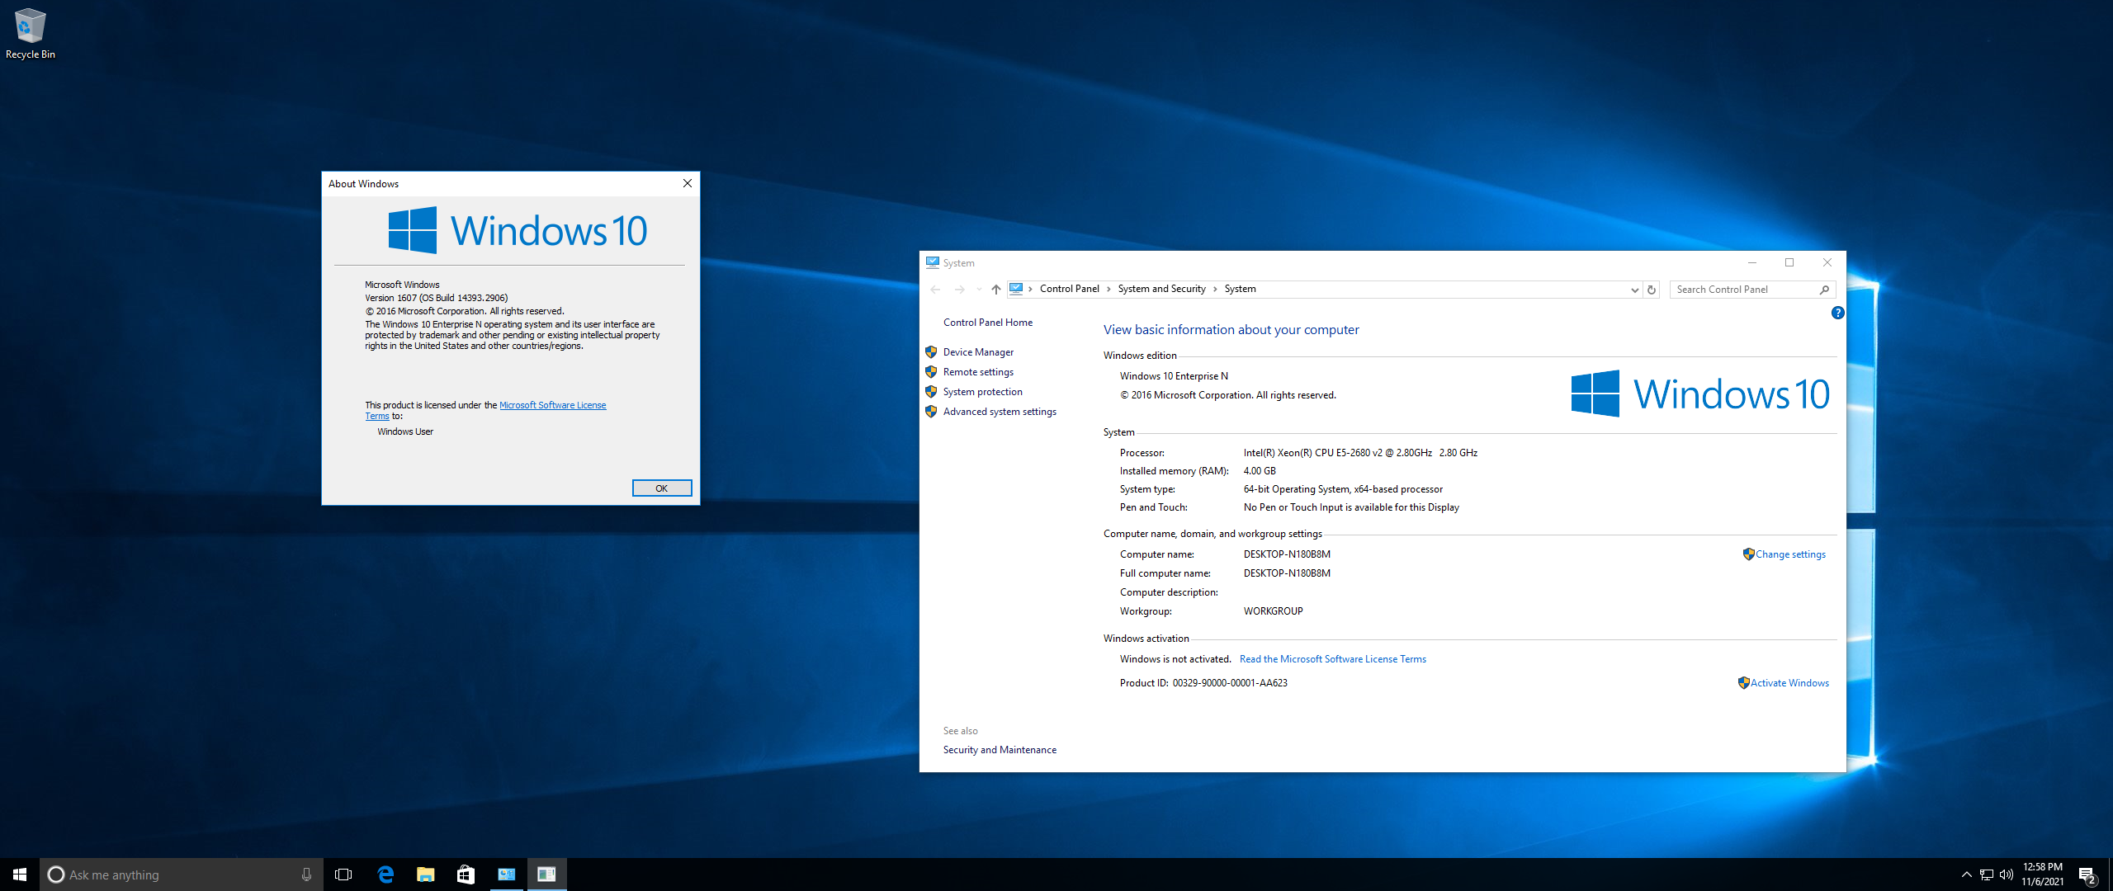Click the 'Windows 10 Enterprise N' edition text

1174,376
